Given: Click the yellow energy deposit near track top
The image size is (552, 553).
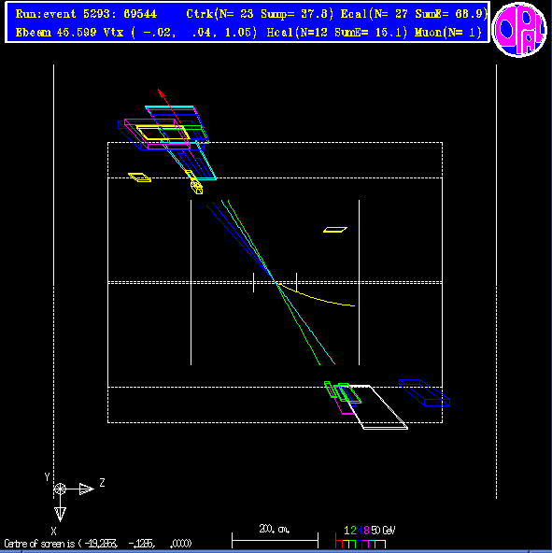Looking at the screenshot, I should [x=194, y=182].
